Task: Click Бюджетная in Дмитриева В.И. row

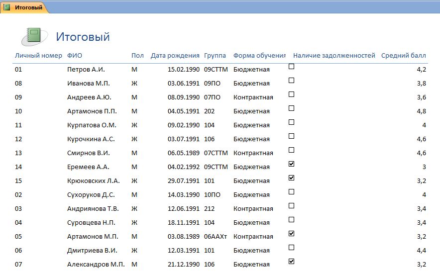Action: click(251, 251)
